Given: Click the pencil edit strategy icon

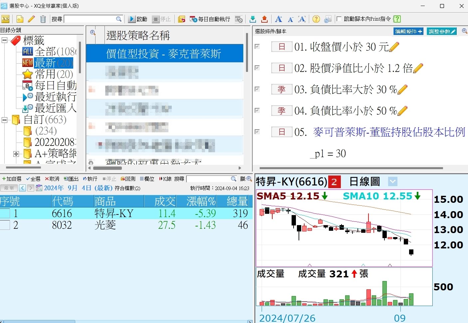Looking at the screenshot, I should point(31,19).
